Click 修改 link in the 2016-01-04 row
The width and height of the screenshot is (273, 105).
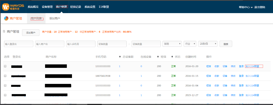(x=233, y=85)
